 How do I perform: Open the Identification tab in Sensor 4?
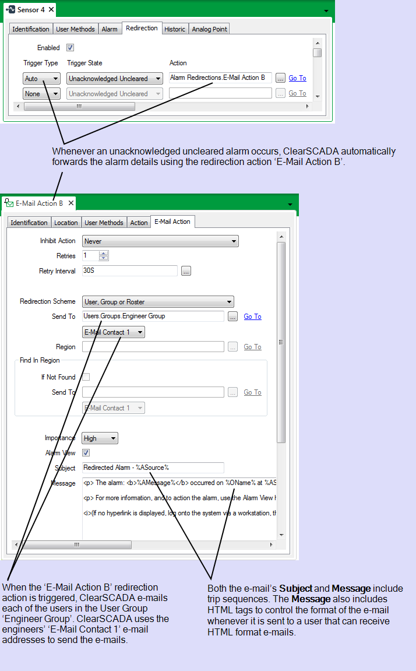[x=31, y=29]
